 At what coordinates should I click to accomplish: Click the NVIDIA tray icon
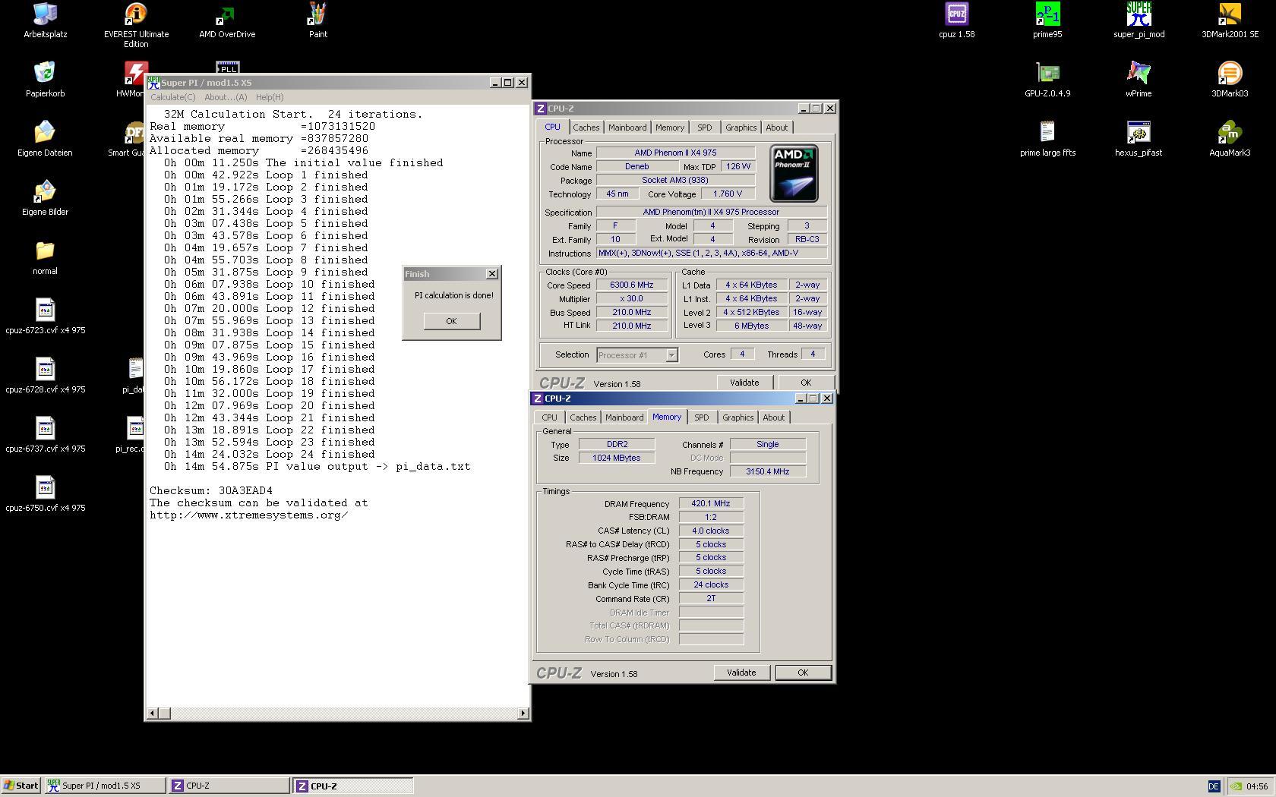pos(1237,786)
